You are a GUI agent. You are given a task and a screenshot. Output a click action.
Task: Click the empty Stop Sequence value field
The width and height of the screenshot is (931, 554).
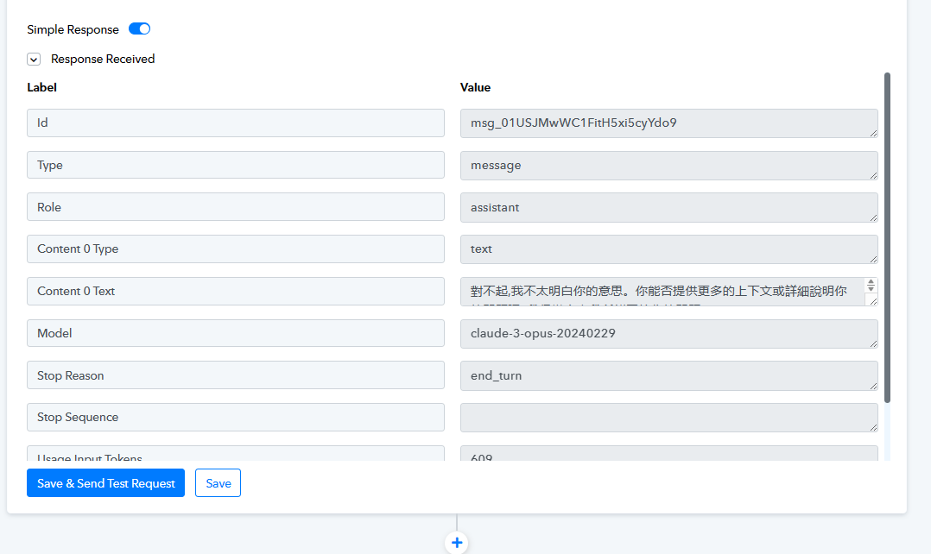pyautogui.click(x=668, y=417)
